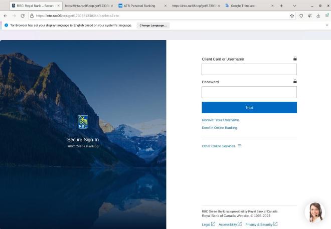Click the RBC shield logo

83,122
